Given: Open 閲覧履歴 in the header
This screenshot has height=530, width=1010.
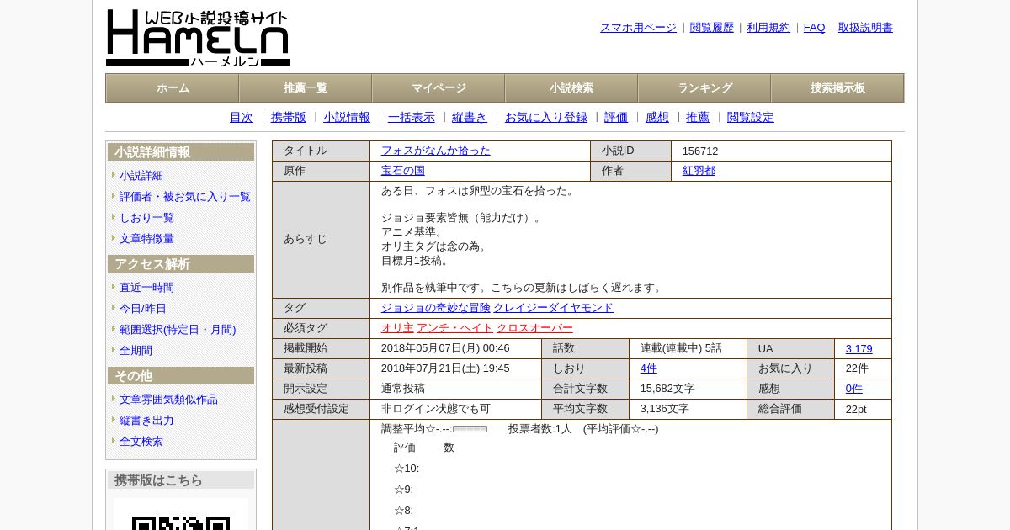Looking at the screenshot, I should point(712,28).
